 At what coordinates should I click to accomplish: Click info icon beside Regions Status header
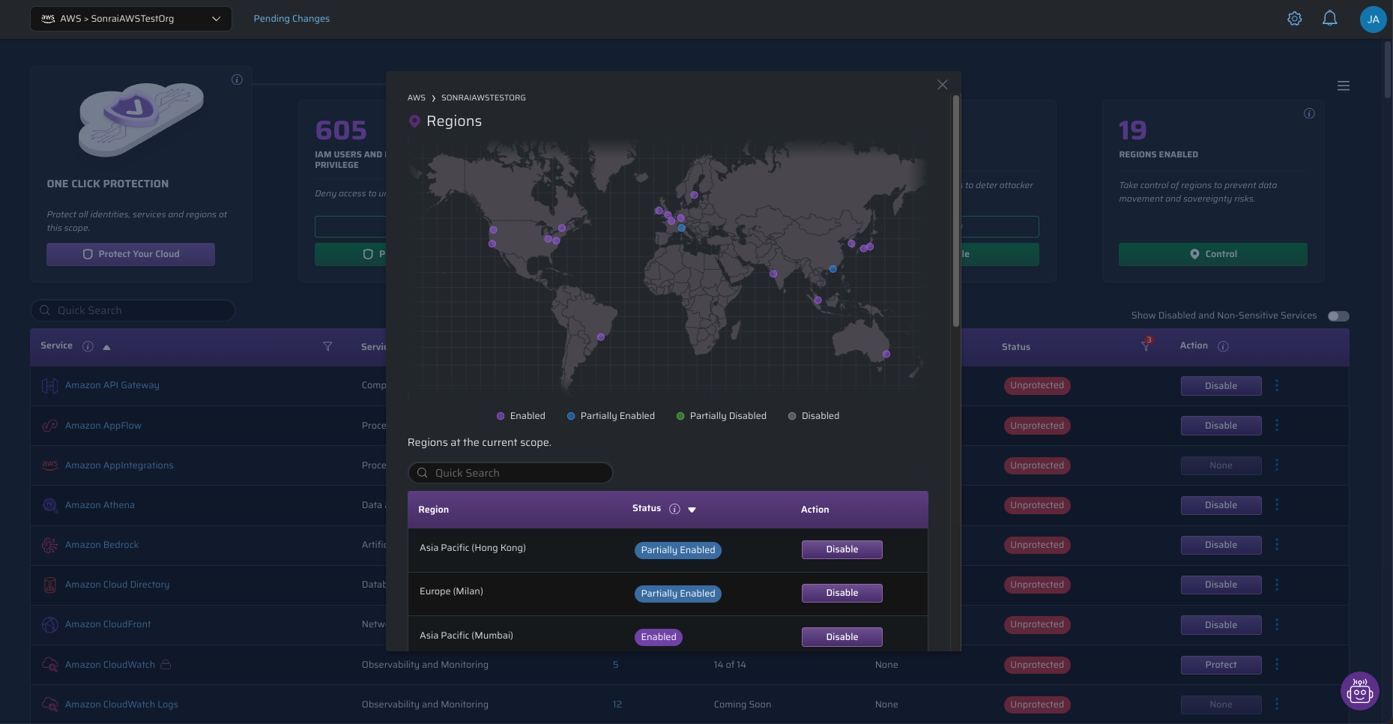[674, 509]
